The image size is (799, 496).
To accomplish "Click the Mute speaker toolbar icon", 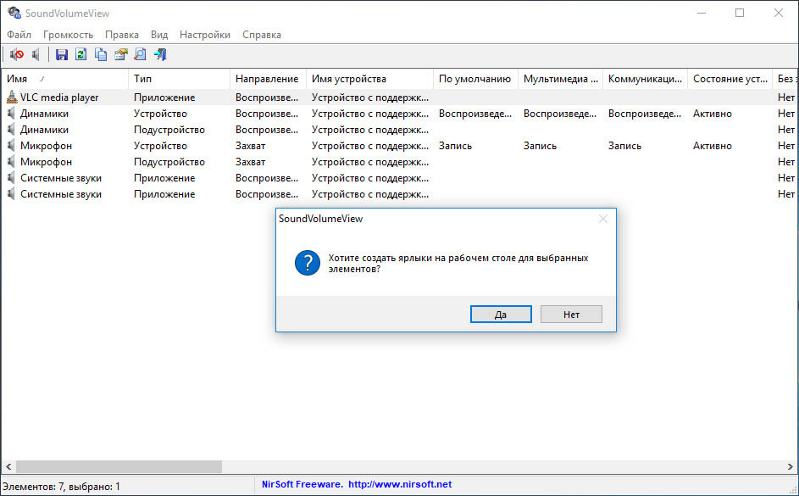I will coord(16,54).
